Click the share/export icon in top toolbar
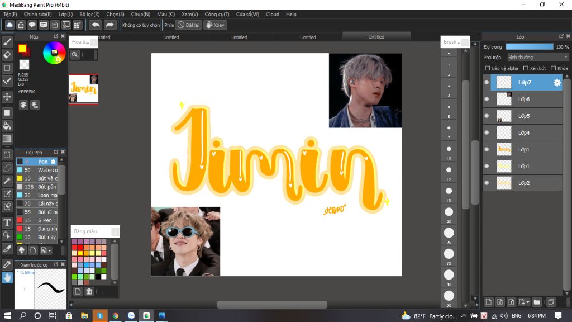This screenshot has height=322, width=572. (x=21, y=25)
